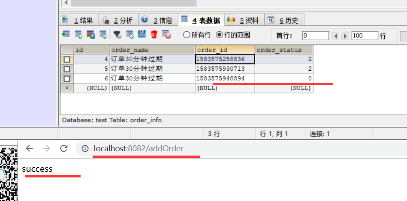Click order_name cell in row id 5
The image size is (407, 201).
(x=152, y=69)
